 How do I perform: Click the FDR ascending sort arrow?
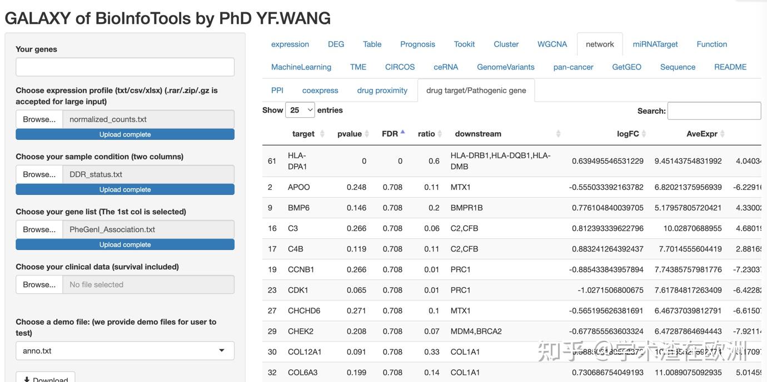(403, 131)
